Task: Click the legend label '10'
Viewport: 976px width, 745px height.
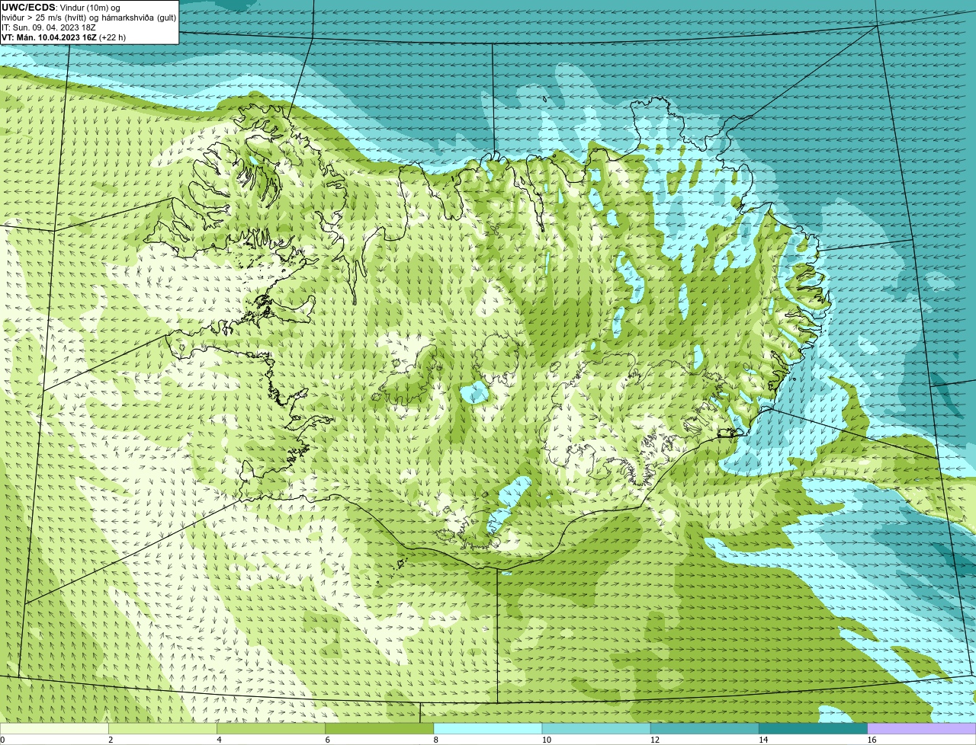Action: point(547,740)
